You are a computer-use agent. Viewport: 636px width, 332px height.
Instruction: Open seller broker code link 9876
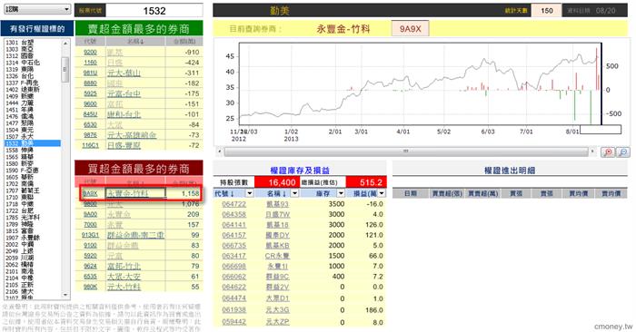(90, 135)
